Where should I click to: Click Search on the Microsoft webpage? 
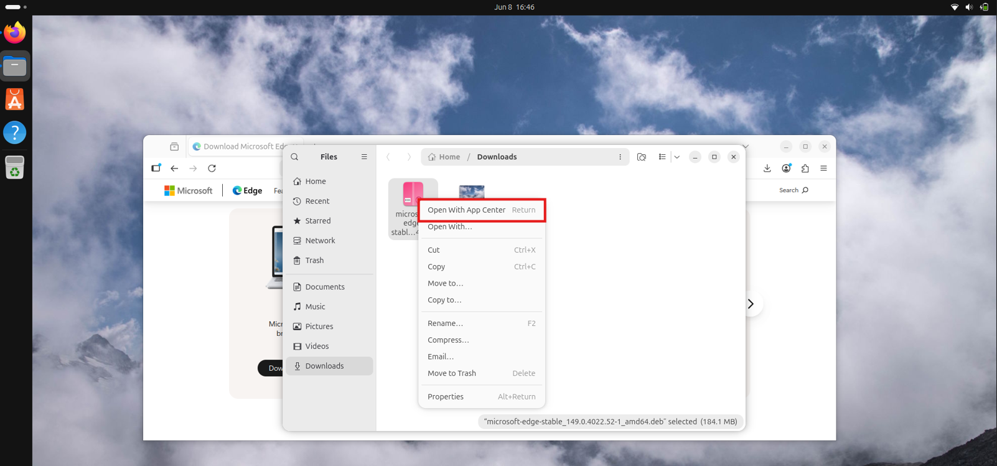pyautogui.click(x=793, y=190)
